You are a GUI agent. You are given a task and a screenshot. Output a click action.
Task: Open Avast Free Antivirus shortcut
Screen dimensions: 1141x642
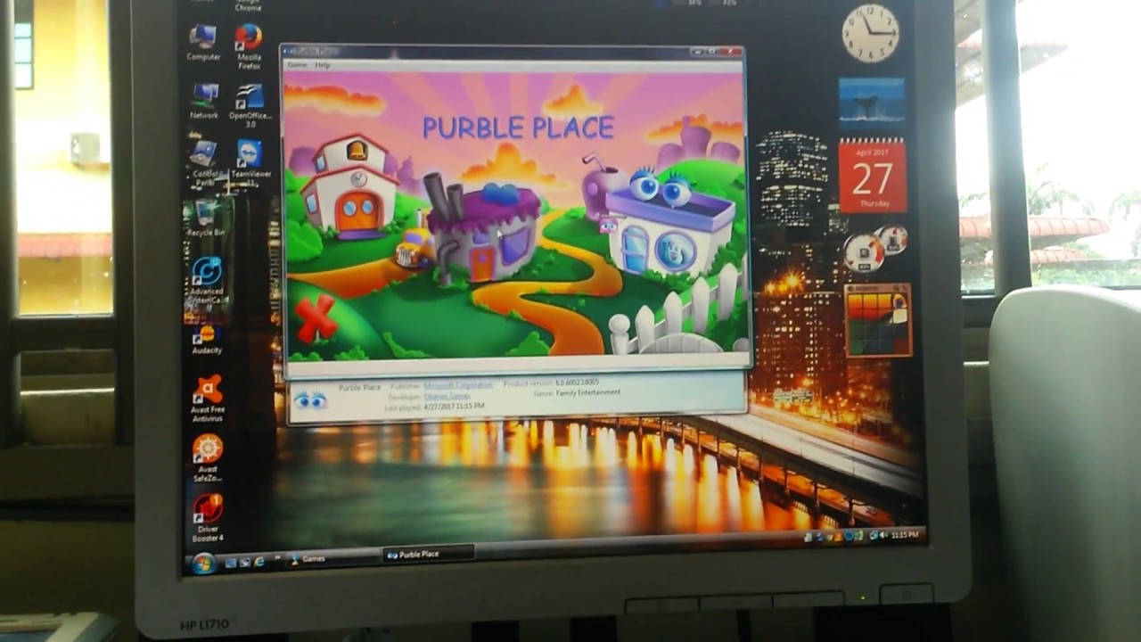pyautogui.click(x=209, y=398)
